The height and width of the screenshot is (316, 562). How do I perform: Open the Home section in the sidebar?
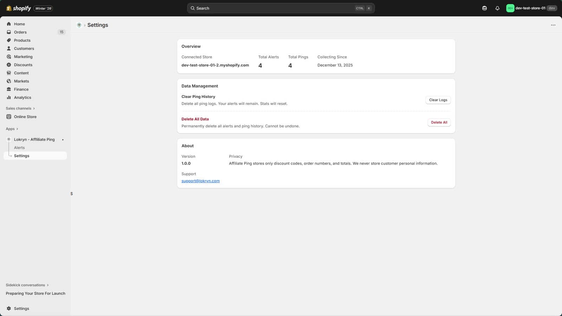(x=19, y=24)
